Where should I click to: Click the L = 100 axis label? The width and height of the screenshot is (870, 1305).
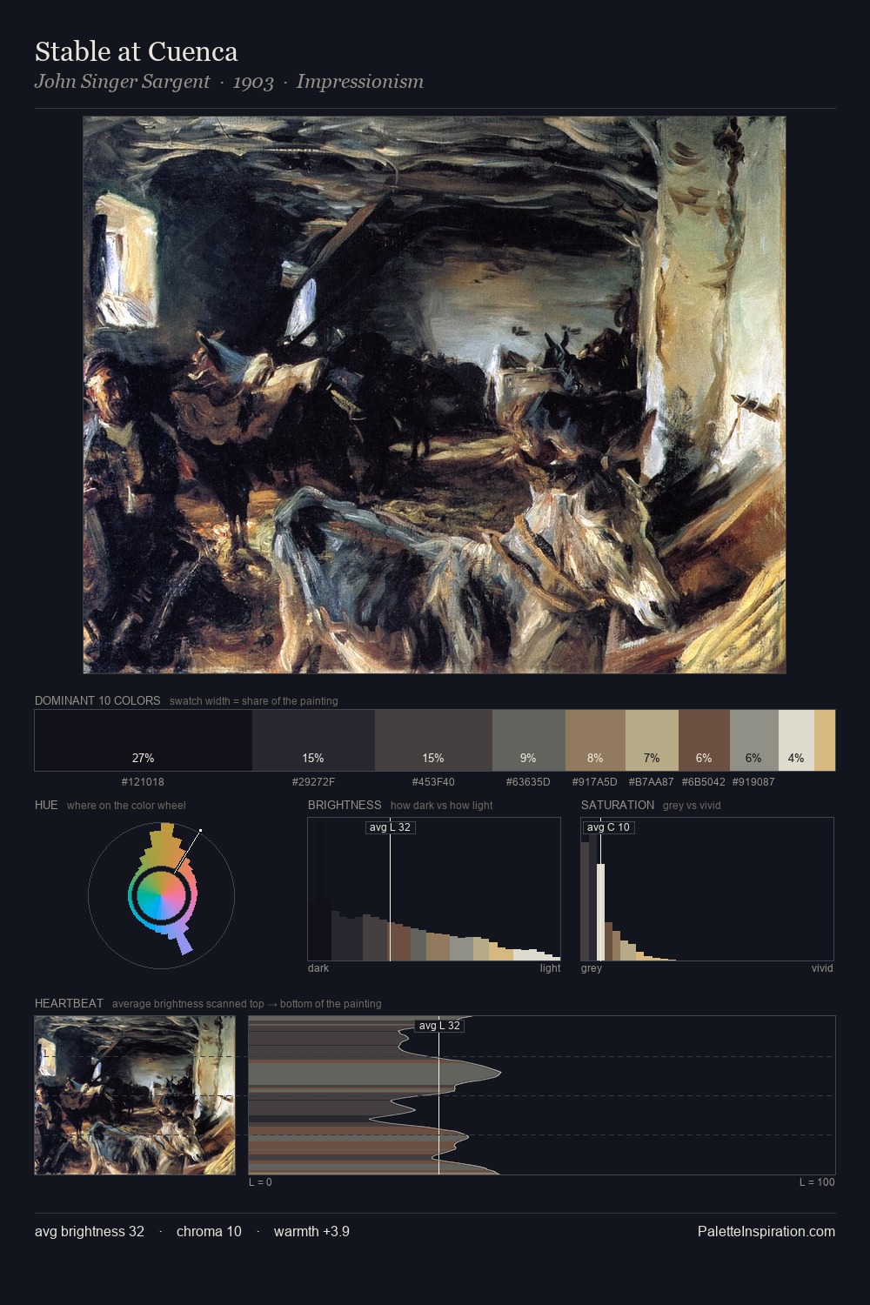pos(817,1182)
